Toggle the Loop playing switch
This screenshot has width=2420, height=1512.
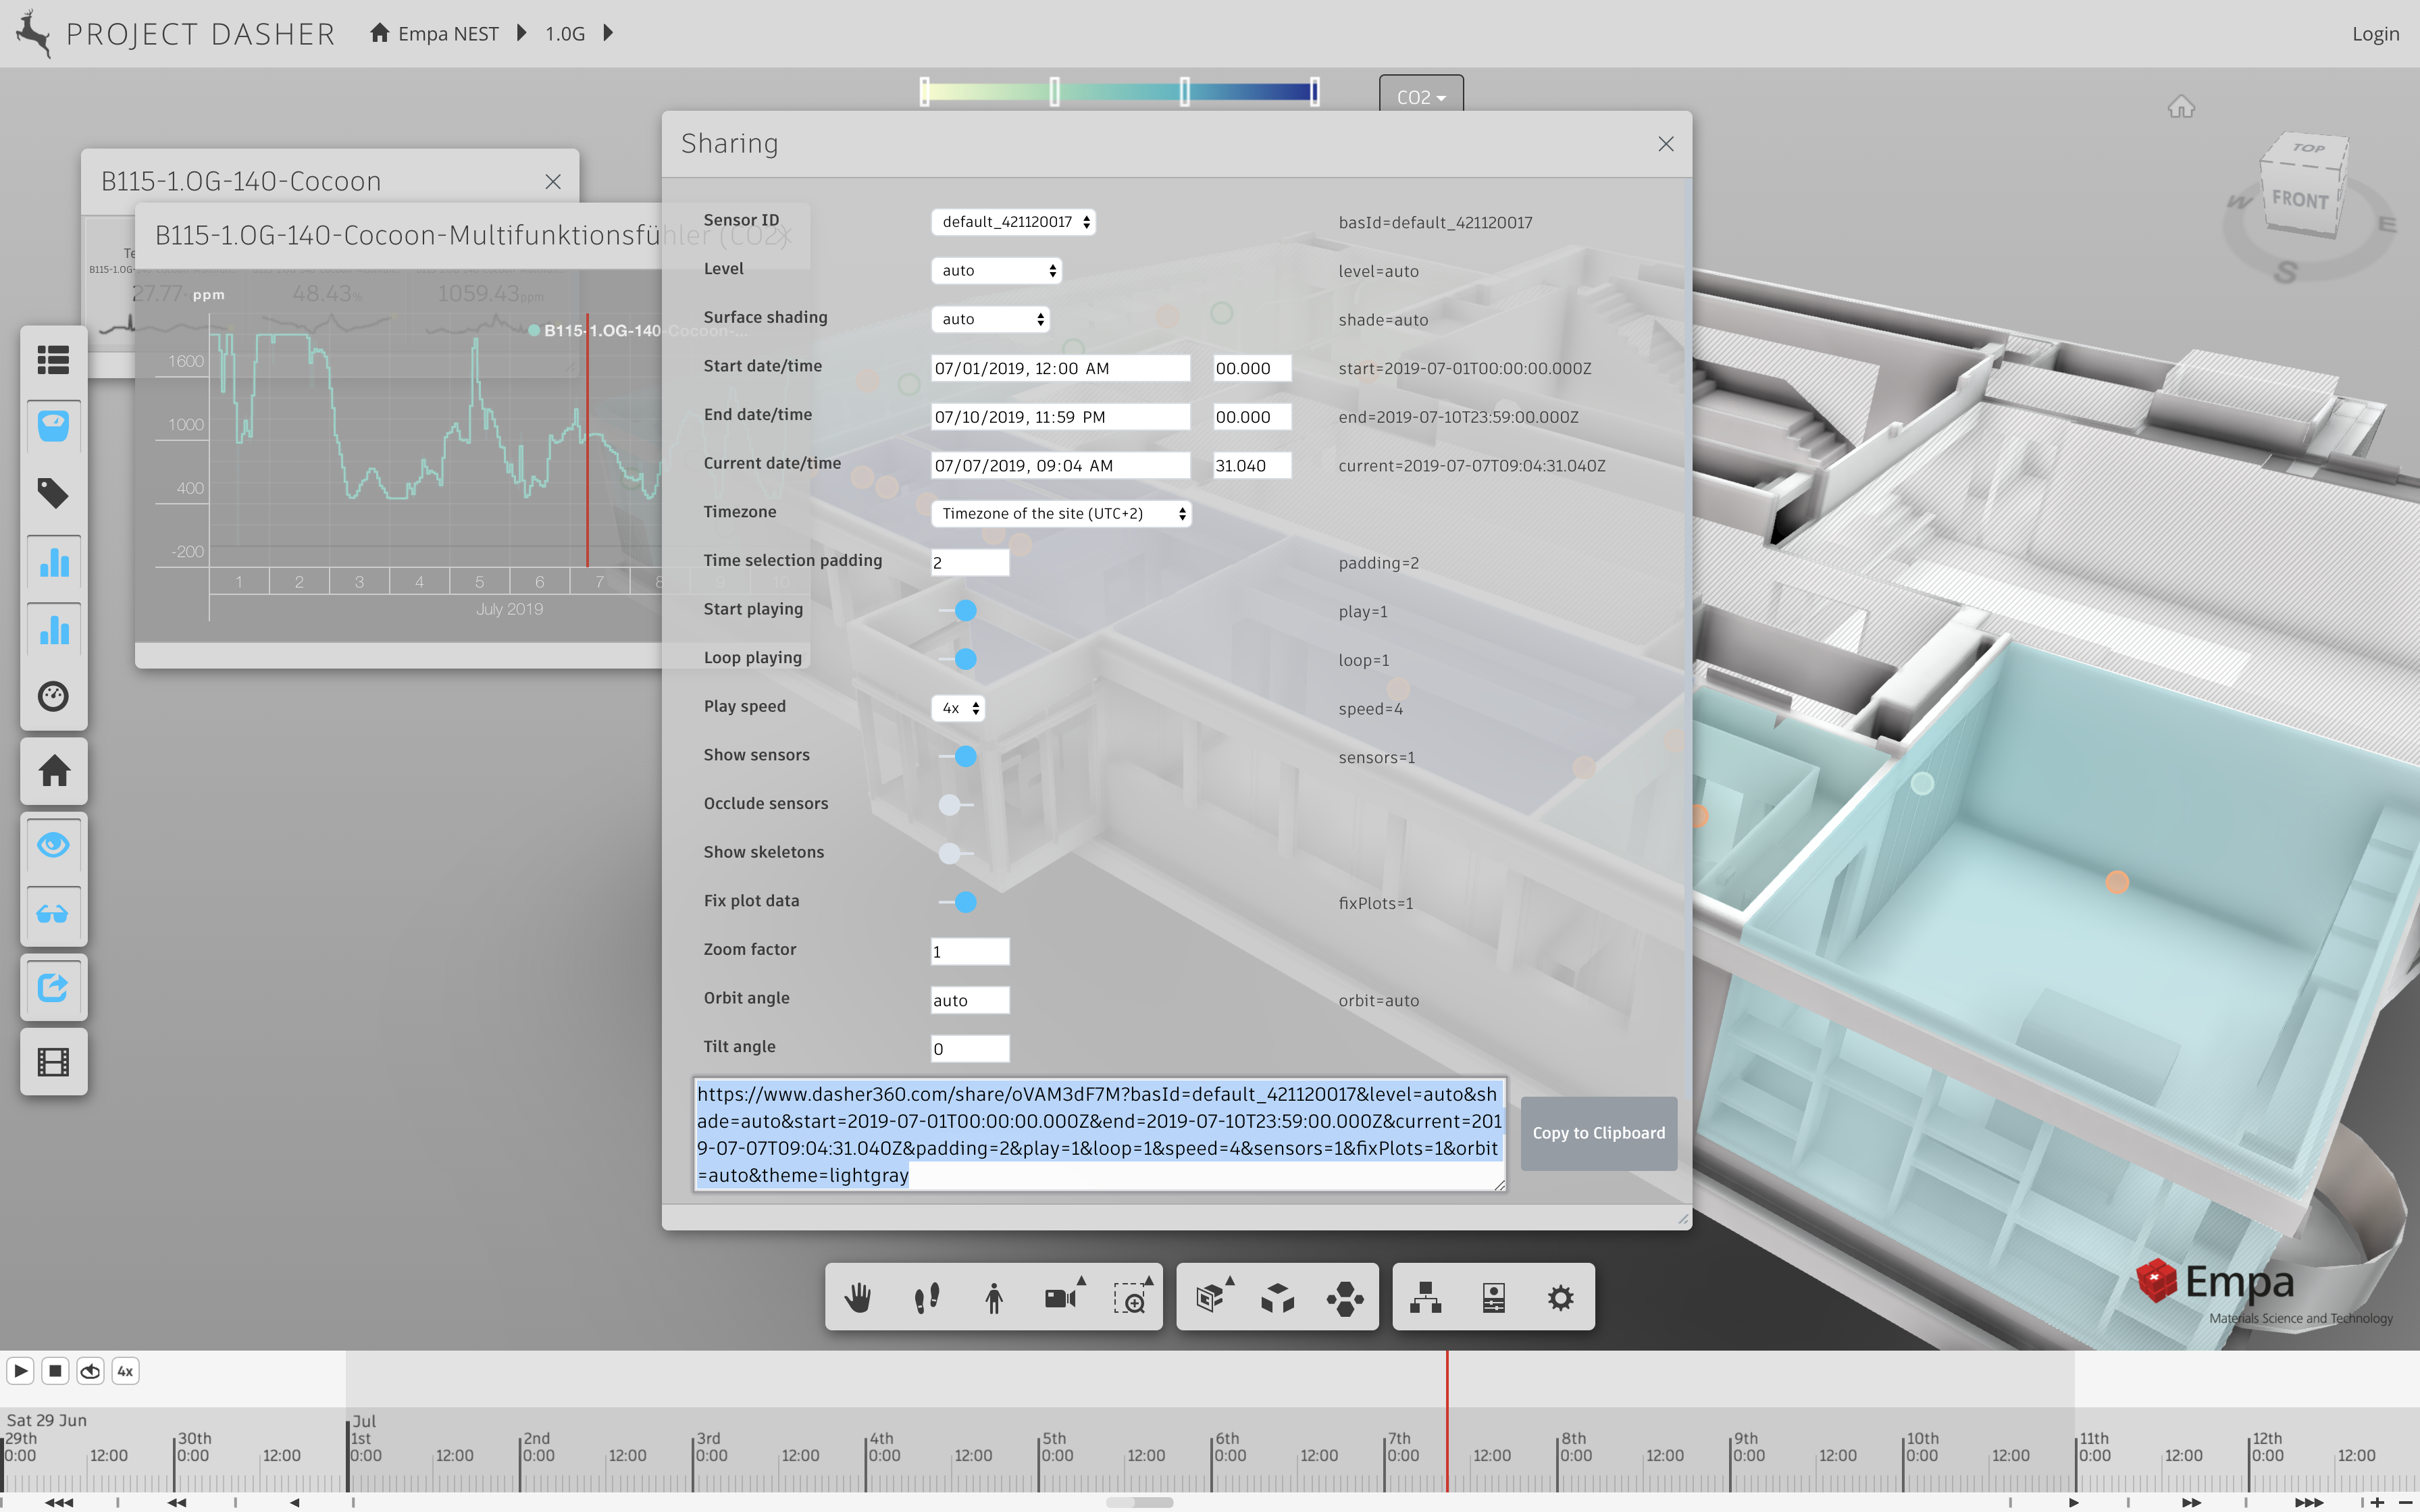[958, 659]
